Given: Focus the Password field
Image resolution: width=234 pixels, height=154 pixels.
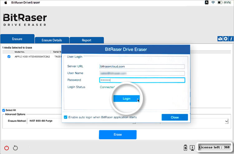Looking at the screenshot, I should 142,80.
